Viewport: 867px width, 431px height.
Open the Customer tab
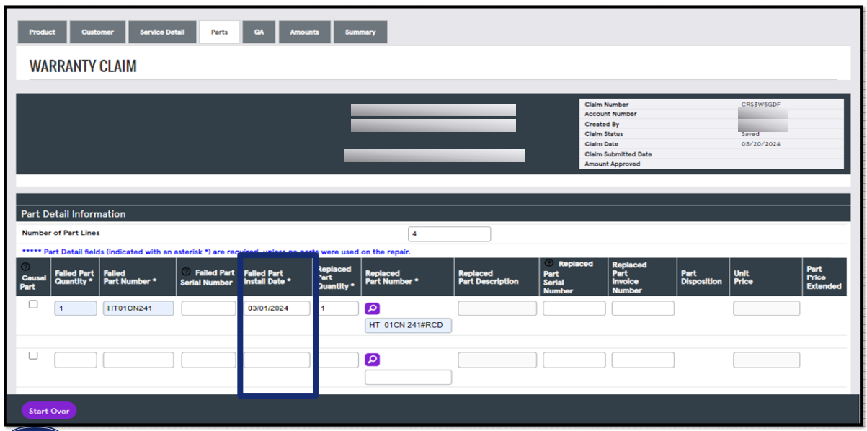[97, 32]
